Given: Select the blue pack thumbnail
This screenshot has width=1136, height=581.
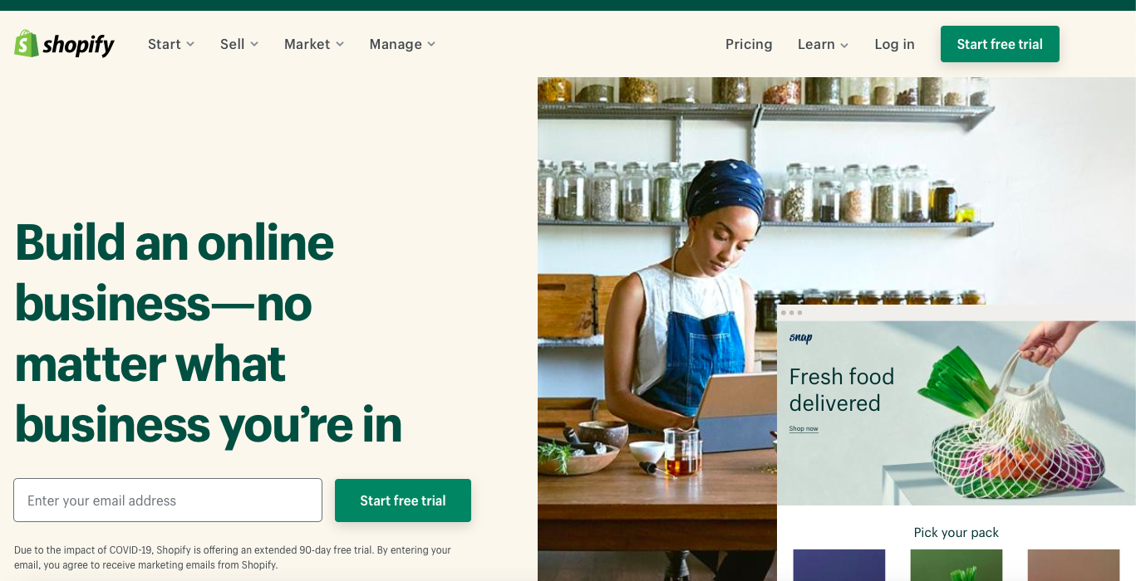Looking at the screenshot, I should click(x=838, y=564).
